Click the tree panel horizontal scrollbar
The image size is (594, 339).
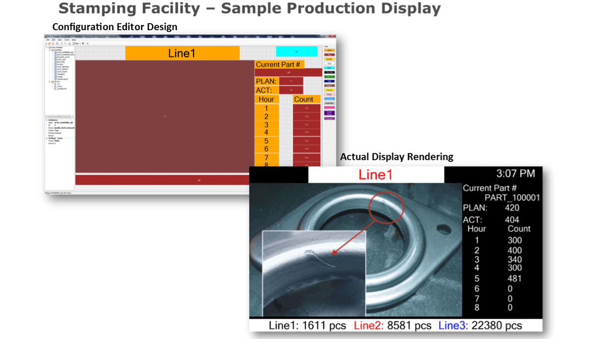[x=59, y=116]
